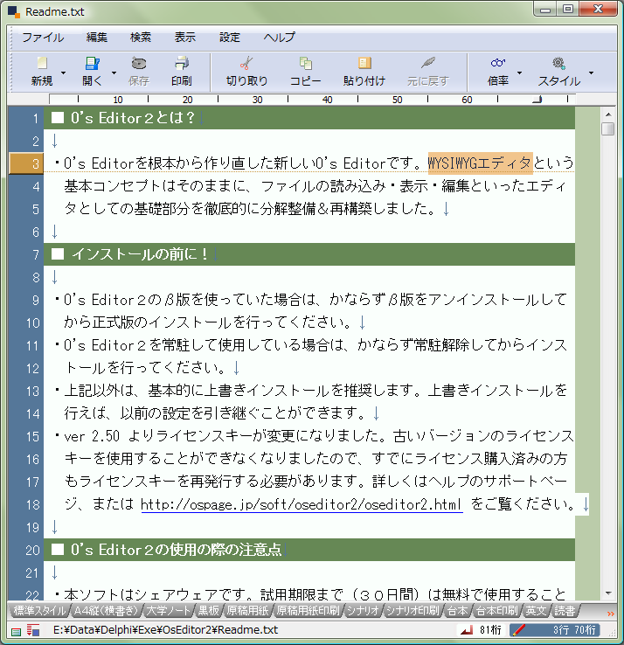Expand the 倍率 dropdown arrow
Screen dimensions: 624x645
tap(519, 73)
